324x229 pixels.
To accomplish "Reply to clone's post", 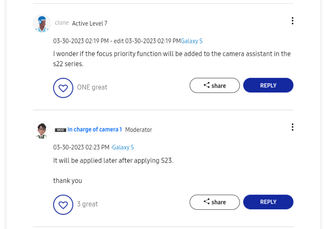I will point(268,86).
